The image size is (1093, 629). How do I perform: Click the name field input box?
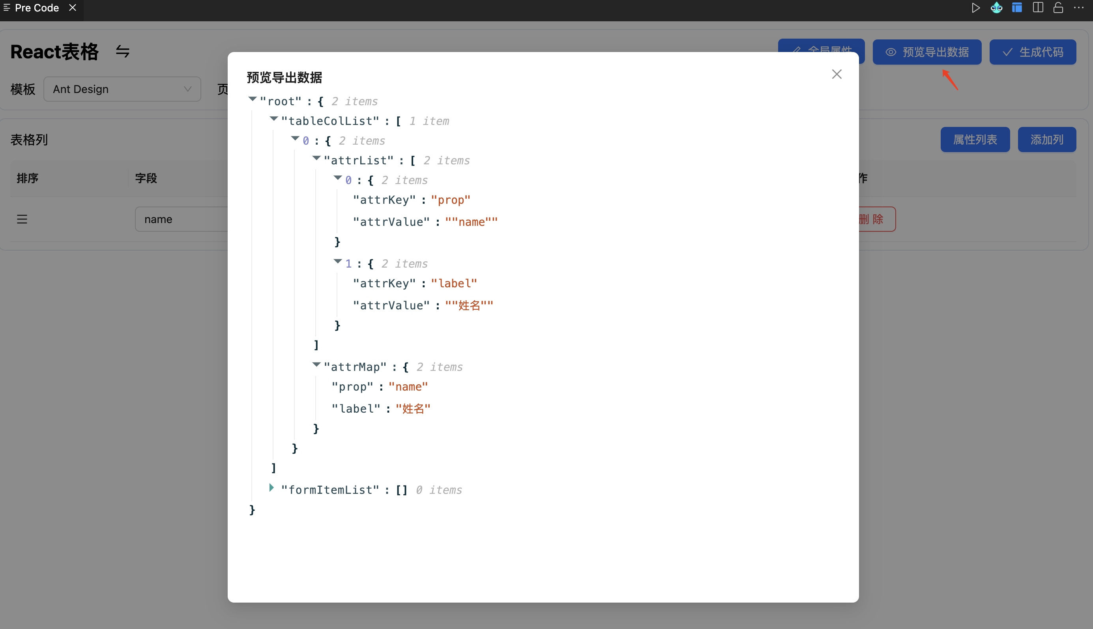coord(182,220)
